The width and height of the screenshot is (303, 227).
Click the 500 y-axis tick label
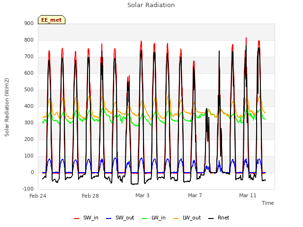(x=29, y=89)
